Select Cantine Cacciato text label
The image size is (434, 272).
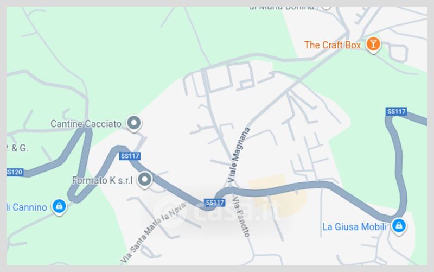click(x=86, y=124)
